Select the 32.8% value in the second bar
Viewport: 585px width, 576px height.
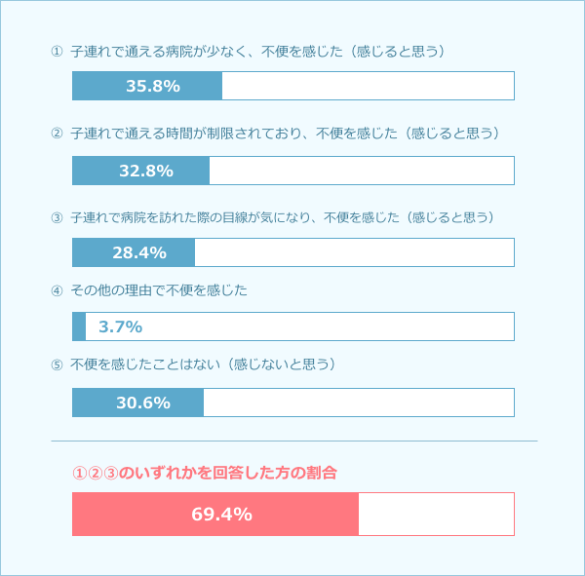[146, 171]
